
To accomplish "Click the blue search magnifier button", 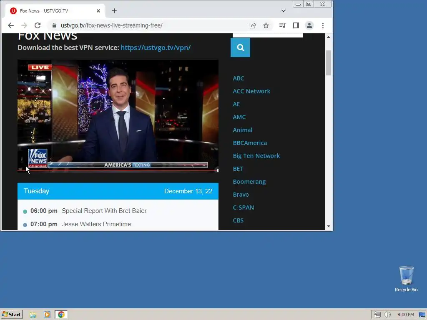I will (x=240, y=47).
